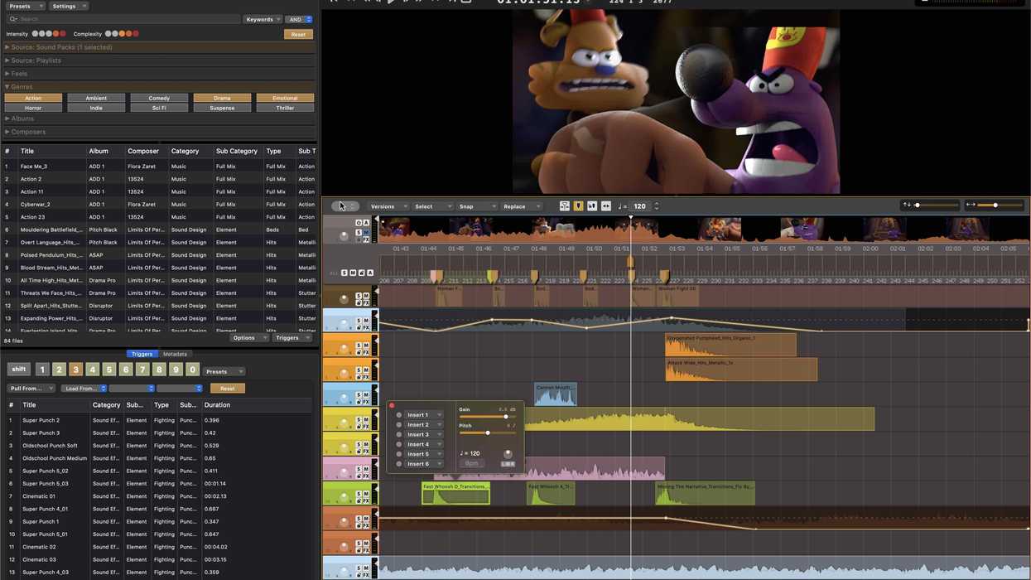Viewport: 1031px width, 580px height.
Task: Click the Cyberwar_2 row in the file list
Action: click(159, 204)
